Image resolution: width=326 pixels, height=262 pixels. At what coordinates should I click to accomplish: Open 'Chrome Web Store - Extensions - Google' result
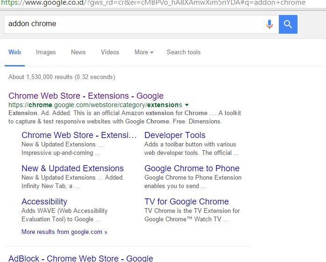click(86, 96)
